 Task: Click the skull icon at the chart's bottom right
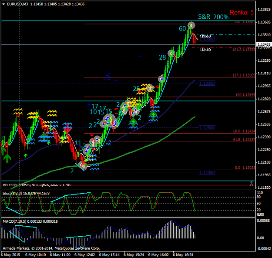point(251,183)
